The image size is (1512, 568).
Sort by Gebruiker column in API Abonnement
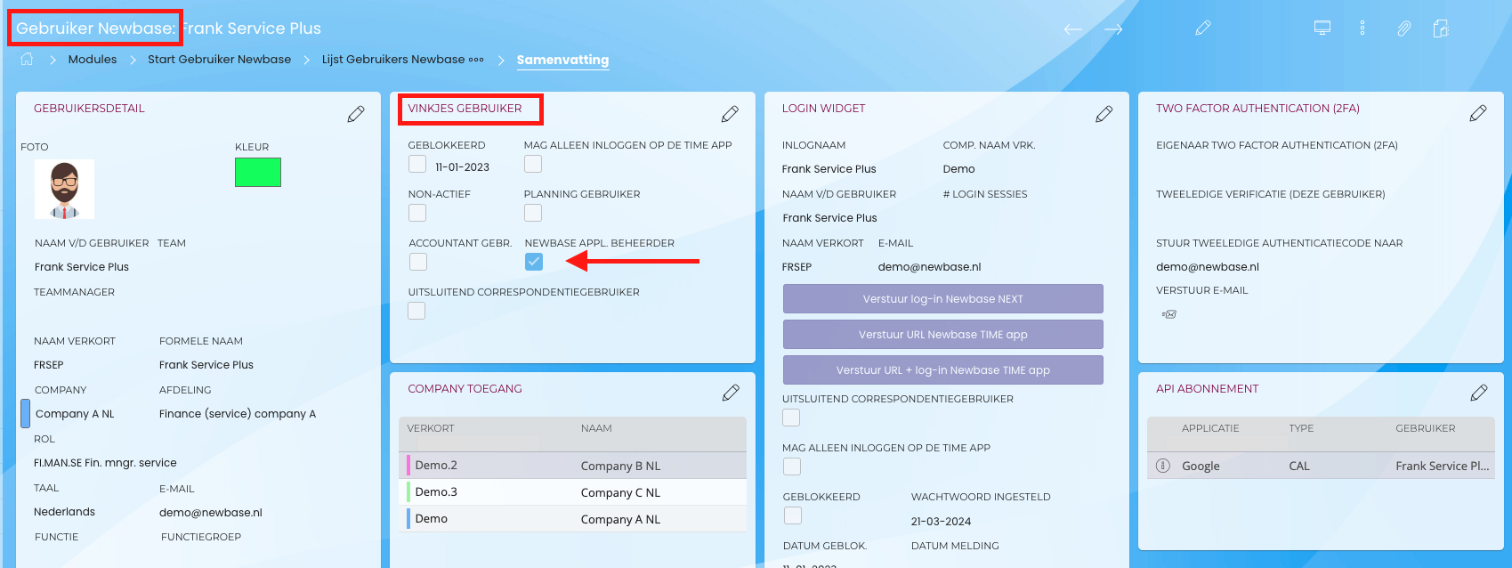coord(1426,428)
